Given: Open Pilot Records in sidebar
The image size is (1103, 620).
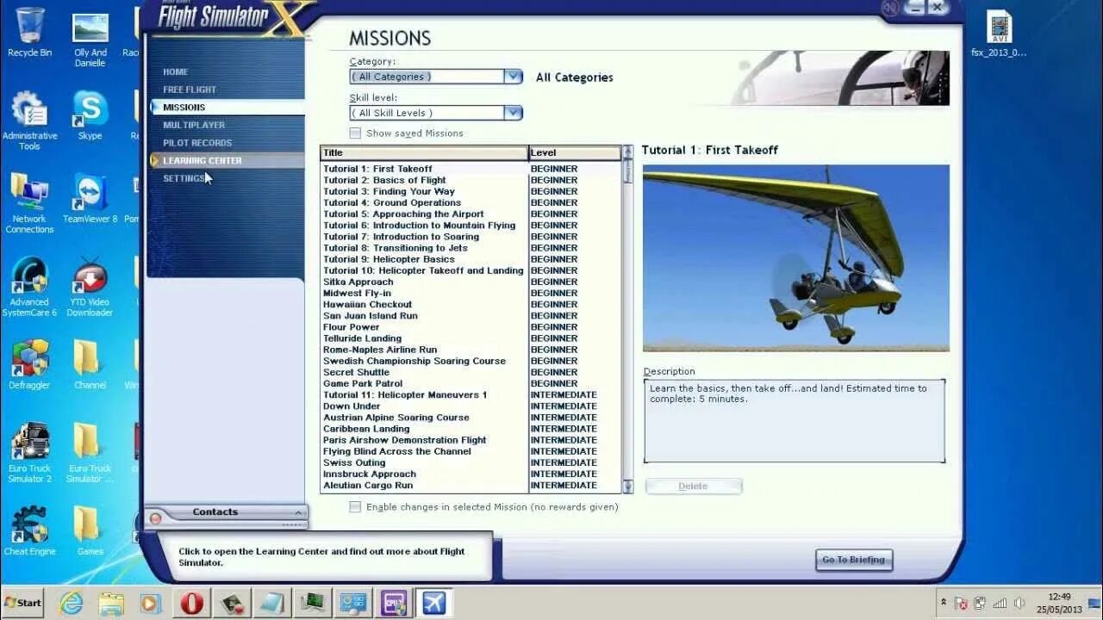Looking at the screenshot, I should click(197, 143).
